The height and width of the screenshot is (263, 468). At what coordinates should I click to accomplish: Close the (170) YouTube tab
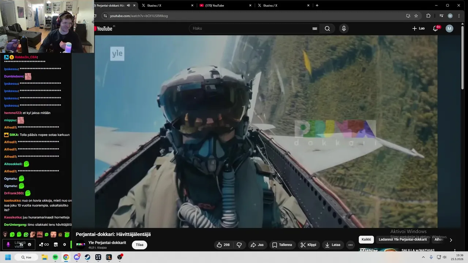coord(250,5)
